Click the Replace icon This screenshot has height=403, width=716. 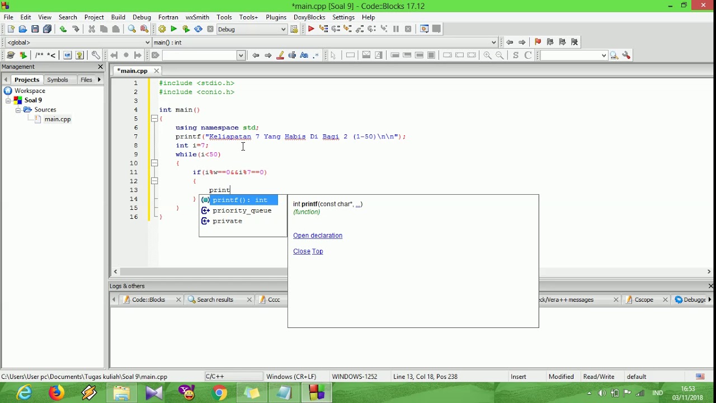tap(144, 29)
